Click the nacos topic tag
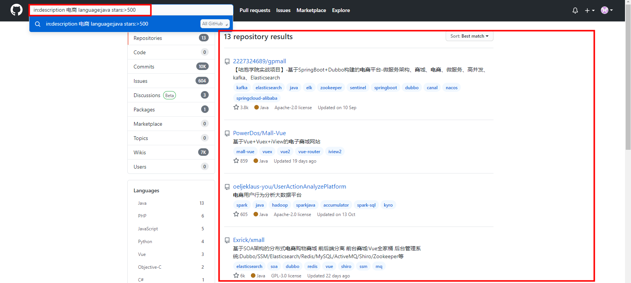The image size is (631, 283). pos(452,88)
